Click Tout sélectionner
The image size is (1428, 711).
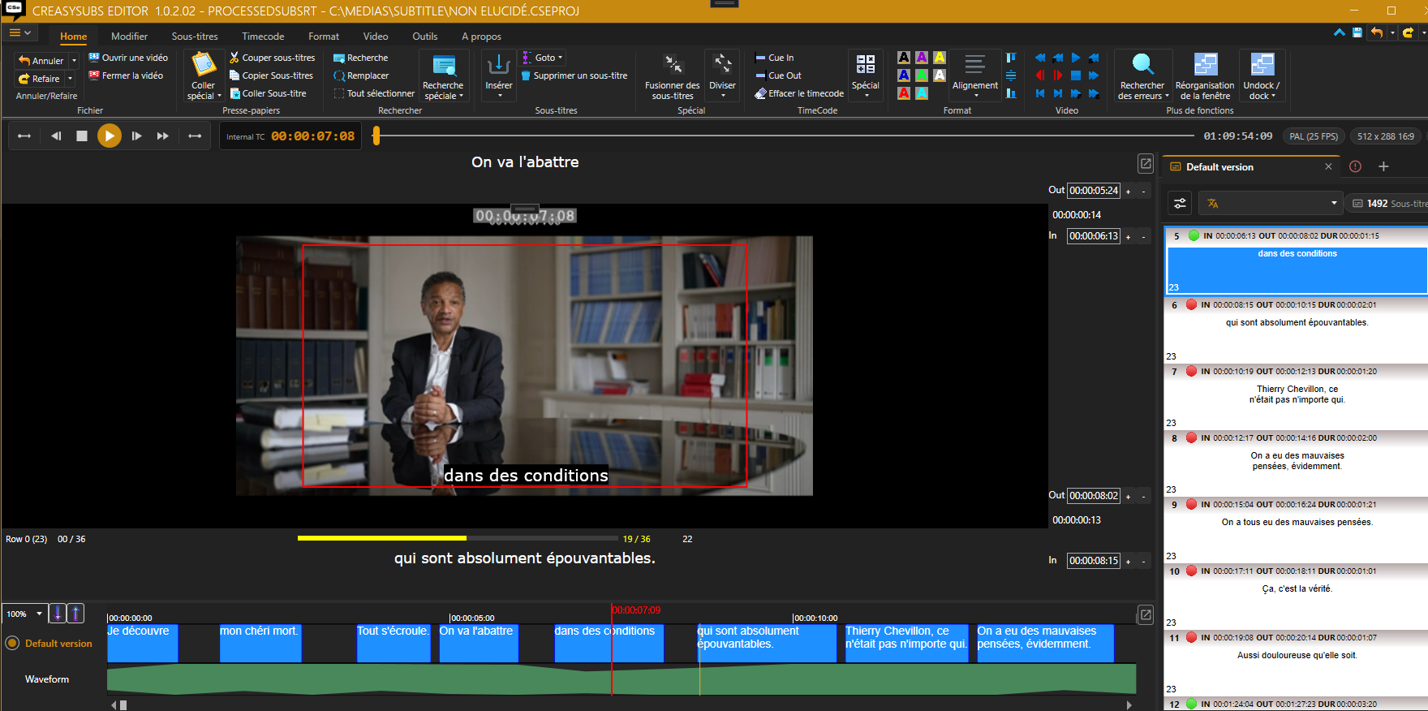[x=374, y=93]
